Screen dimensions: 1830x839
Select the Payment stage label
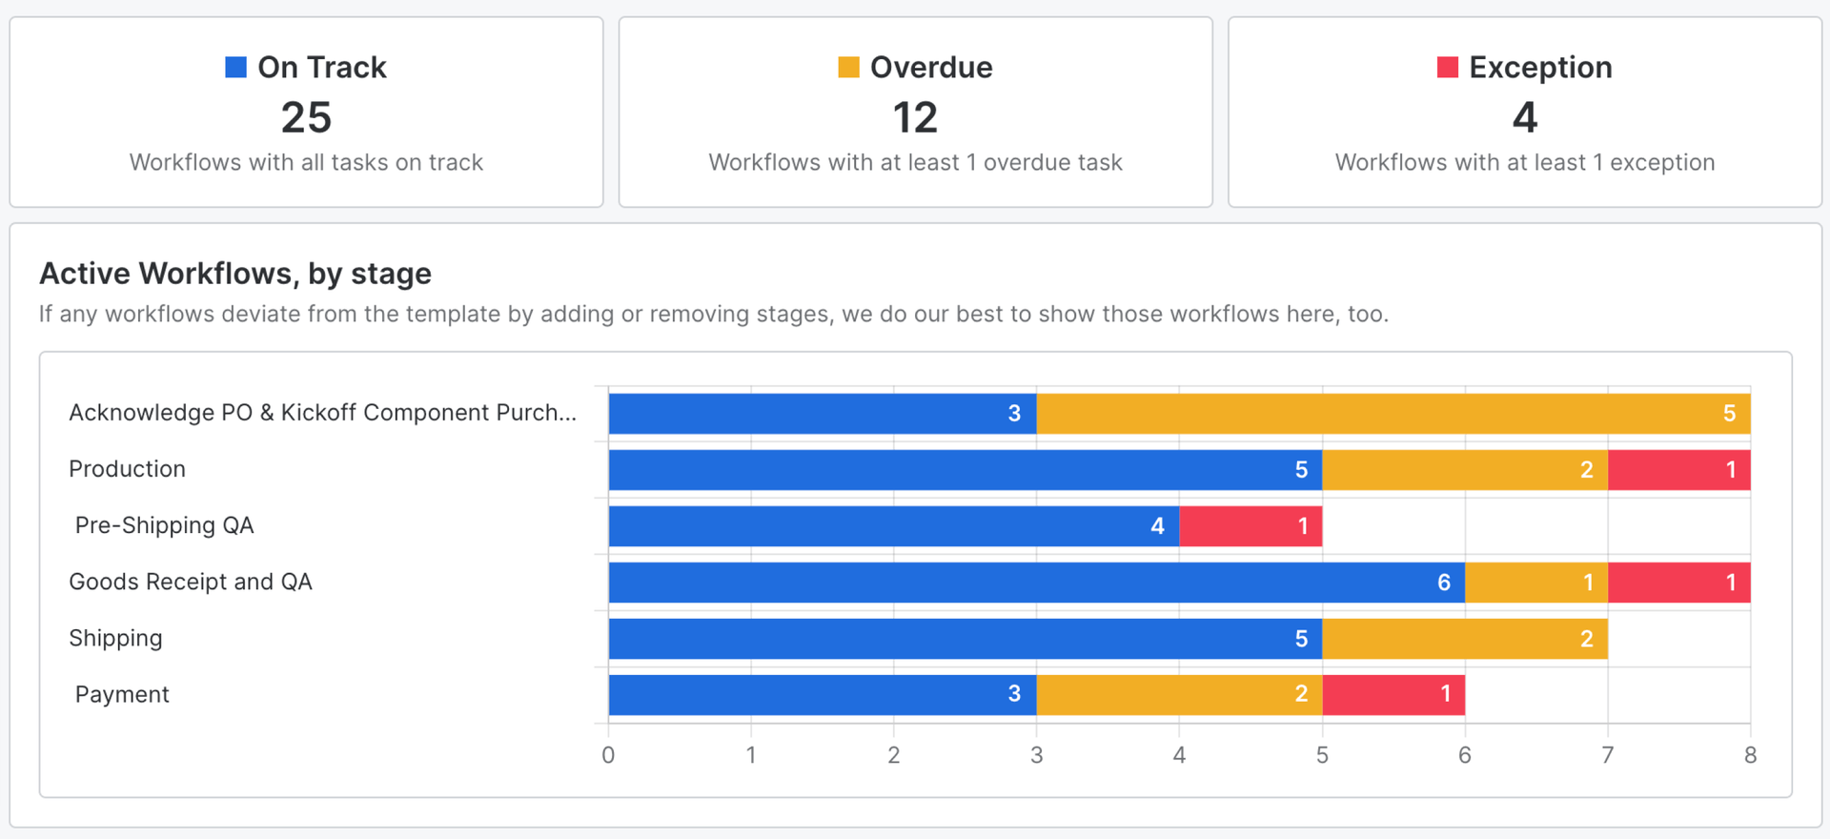122,694
